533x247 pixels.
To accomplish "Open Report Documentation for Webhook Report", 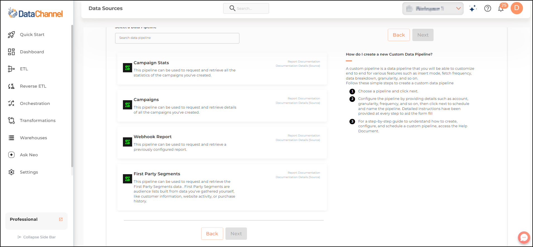I will click(304, 136).
